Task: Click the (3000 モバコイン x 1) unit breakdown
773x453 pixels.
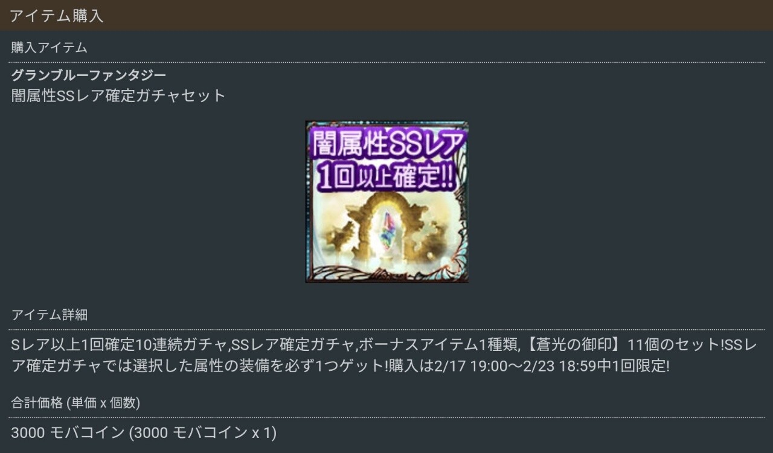Action: (202, 432)
